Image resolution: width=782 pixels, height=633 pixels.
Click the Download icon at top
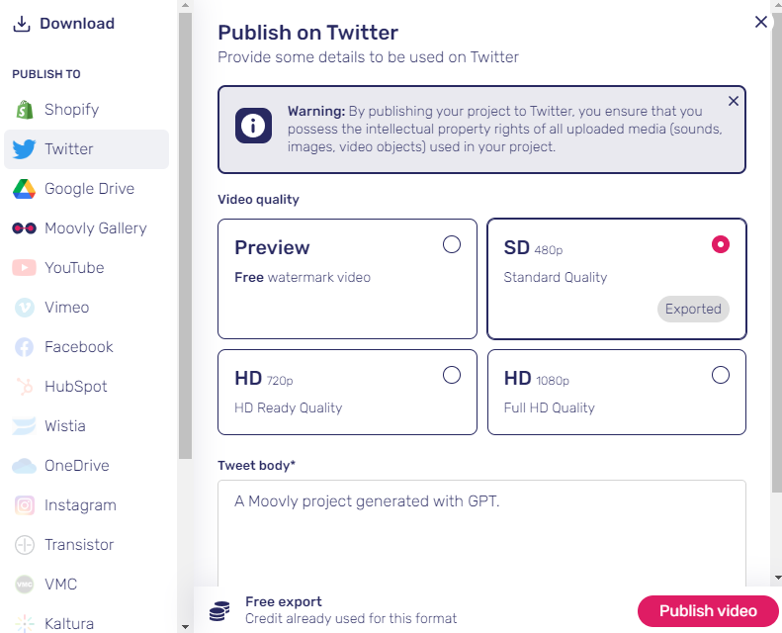tap(22, 24)
